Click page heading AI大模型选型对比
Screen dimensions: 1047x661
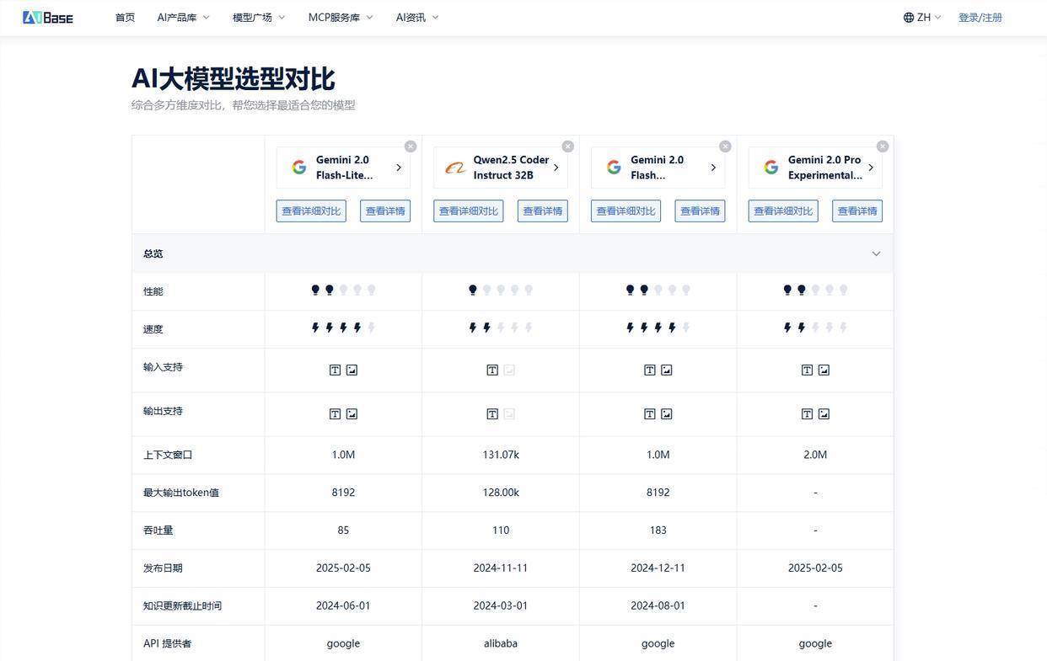[234, 78]
